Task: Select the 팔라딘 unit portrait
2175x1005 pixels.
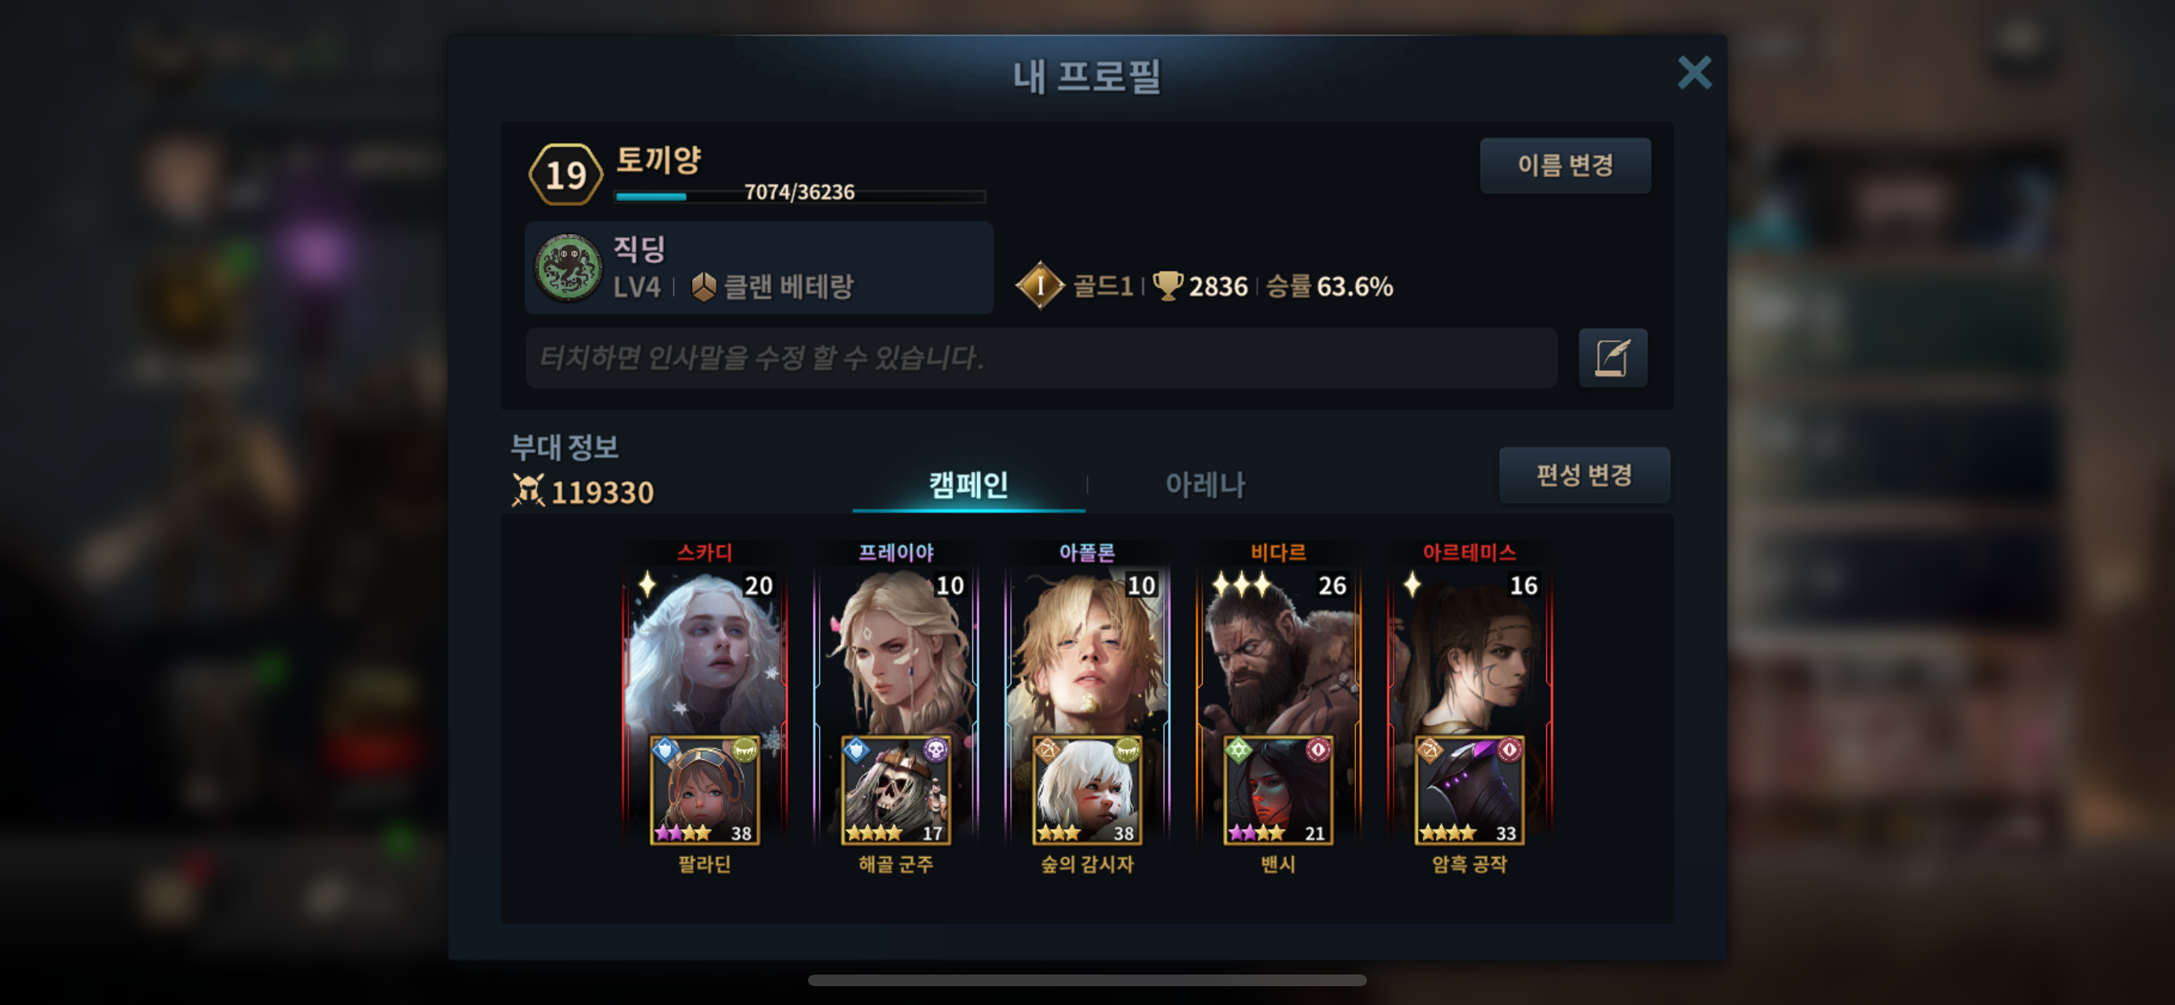Action: click(704, 790)
